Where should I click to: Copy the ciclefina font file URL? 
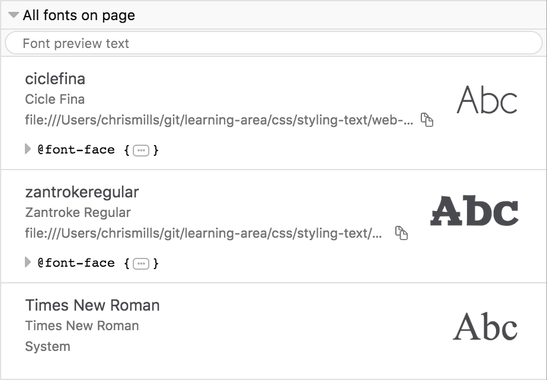click(427, 120)
